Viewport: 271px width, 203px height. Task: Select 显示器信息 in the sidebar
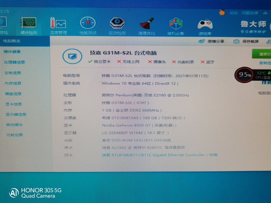click(16, 115)
